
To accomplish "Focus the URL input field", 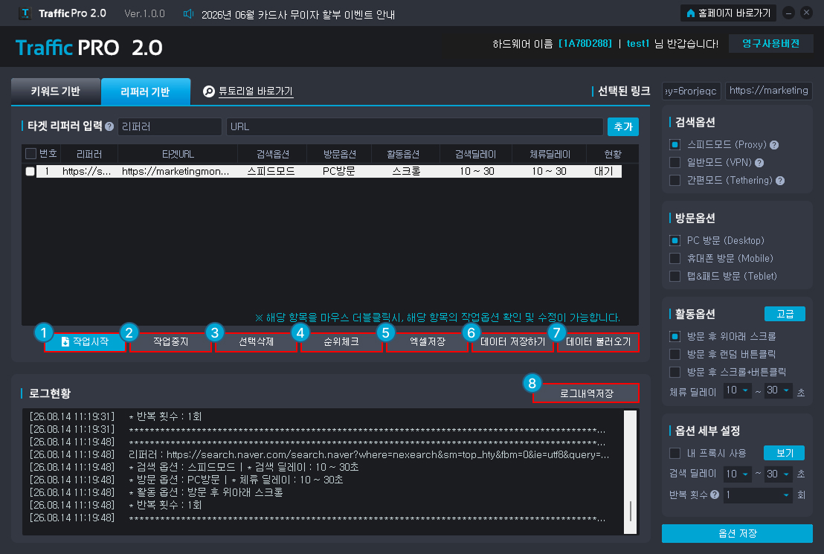I will coord(415,126).
